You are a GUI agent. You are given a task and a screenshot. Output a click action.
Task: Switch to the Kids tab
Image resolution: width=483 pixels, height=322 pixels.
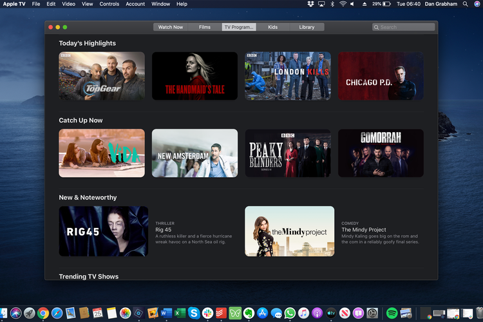[272, 27]
